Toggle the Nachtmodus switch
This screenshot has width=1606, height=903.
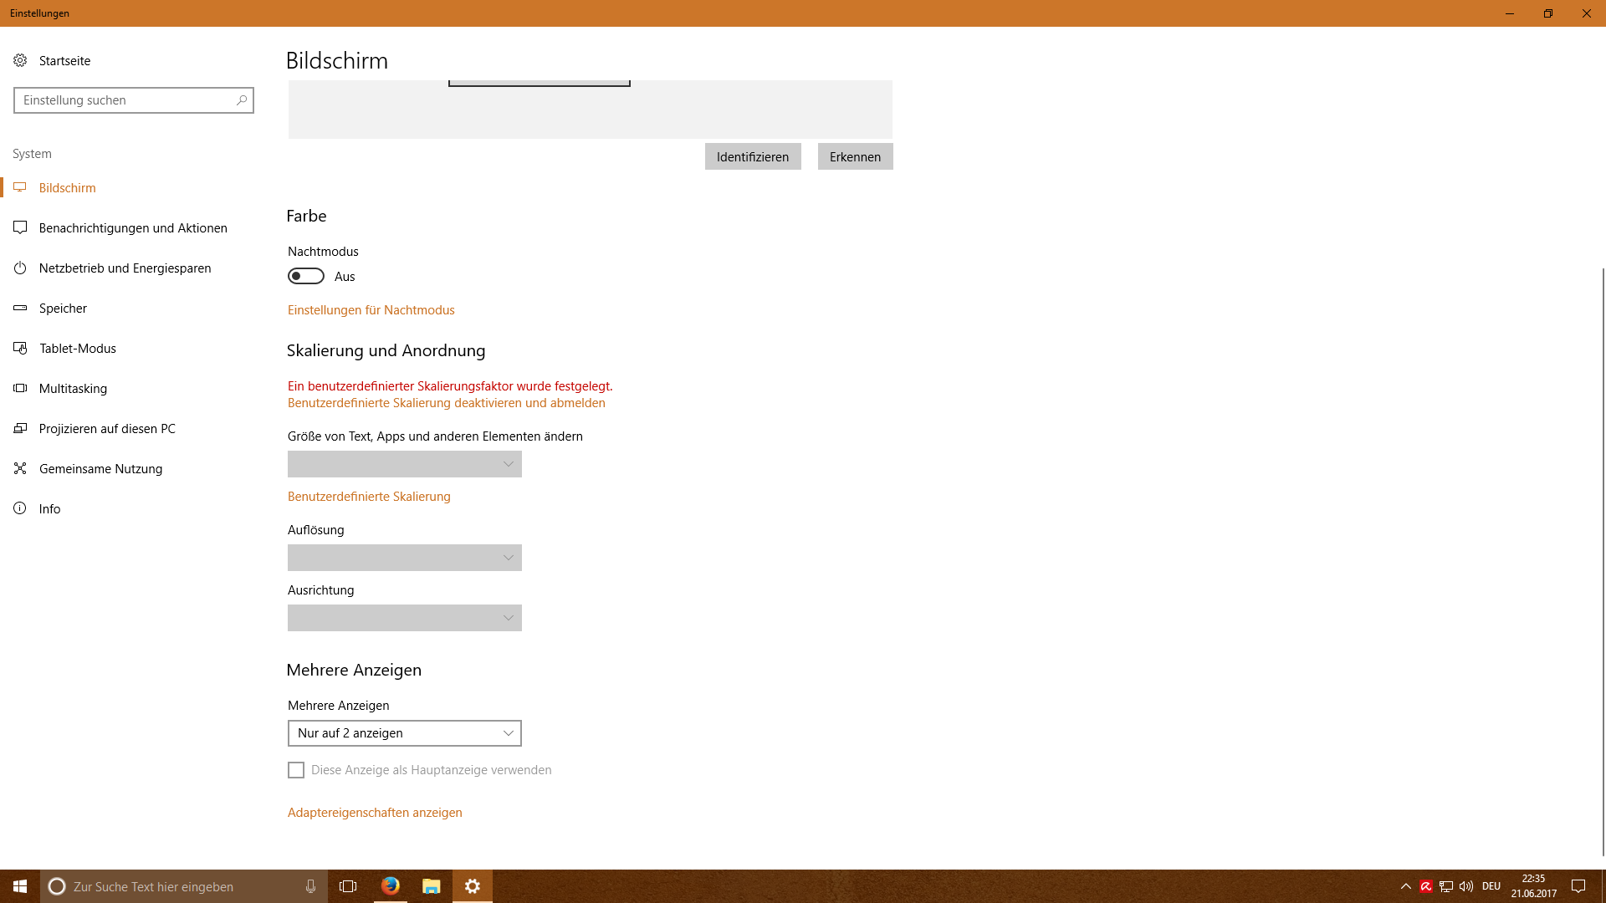pos(306,276)
